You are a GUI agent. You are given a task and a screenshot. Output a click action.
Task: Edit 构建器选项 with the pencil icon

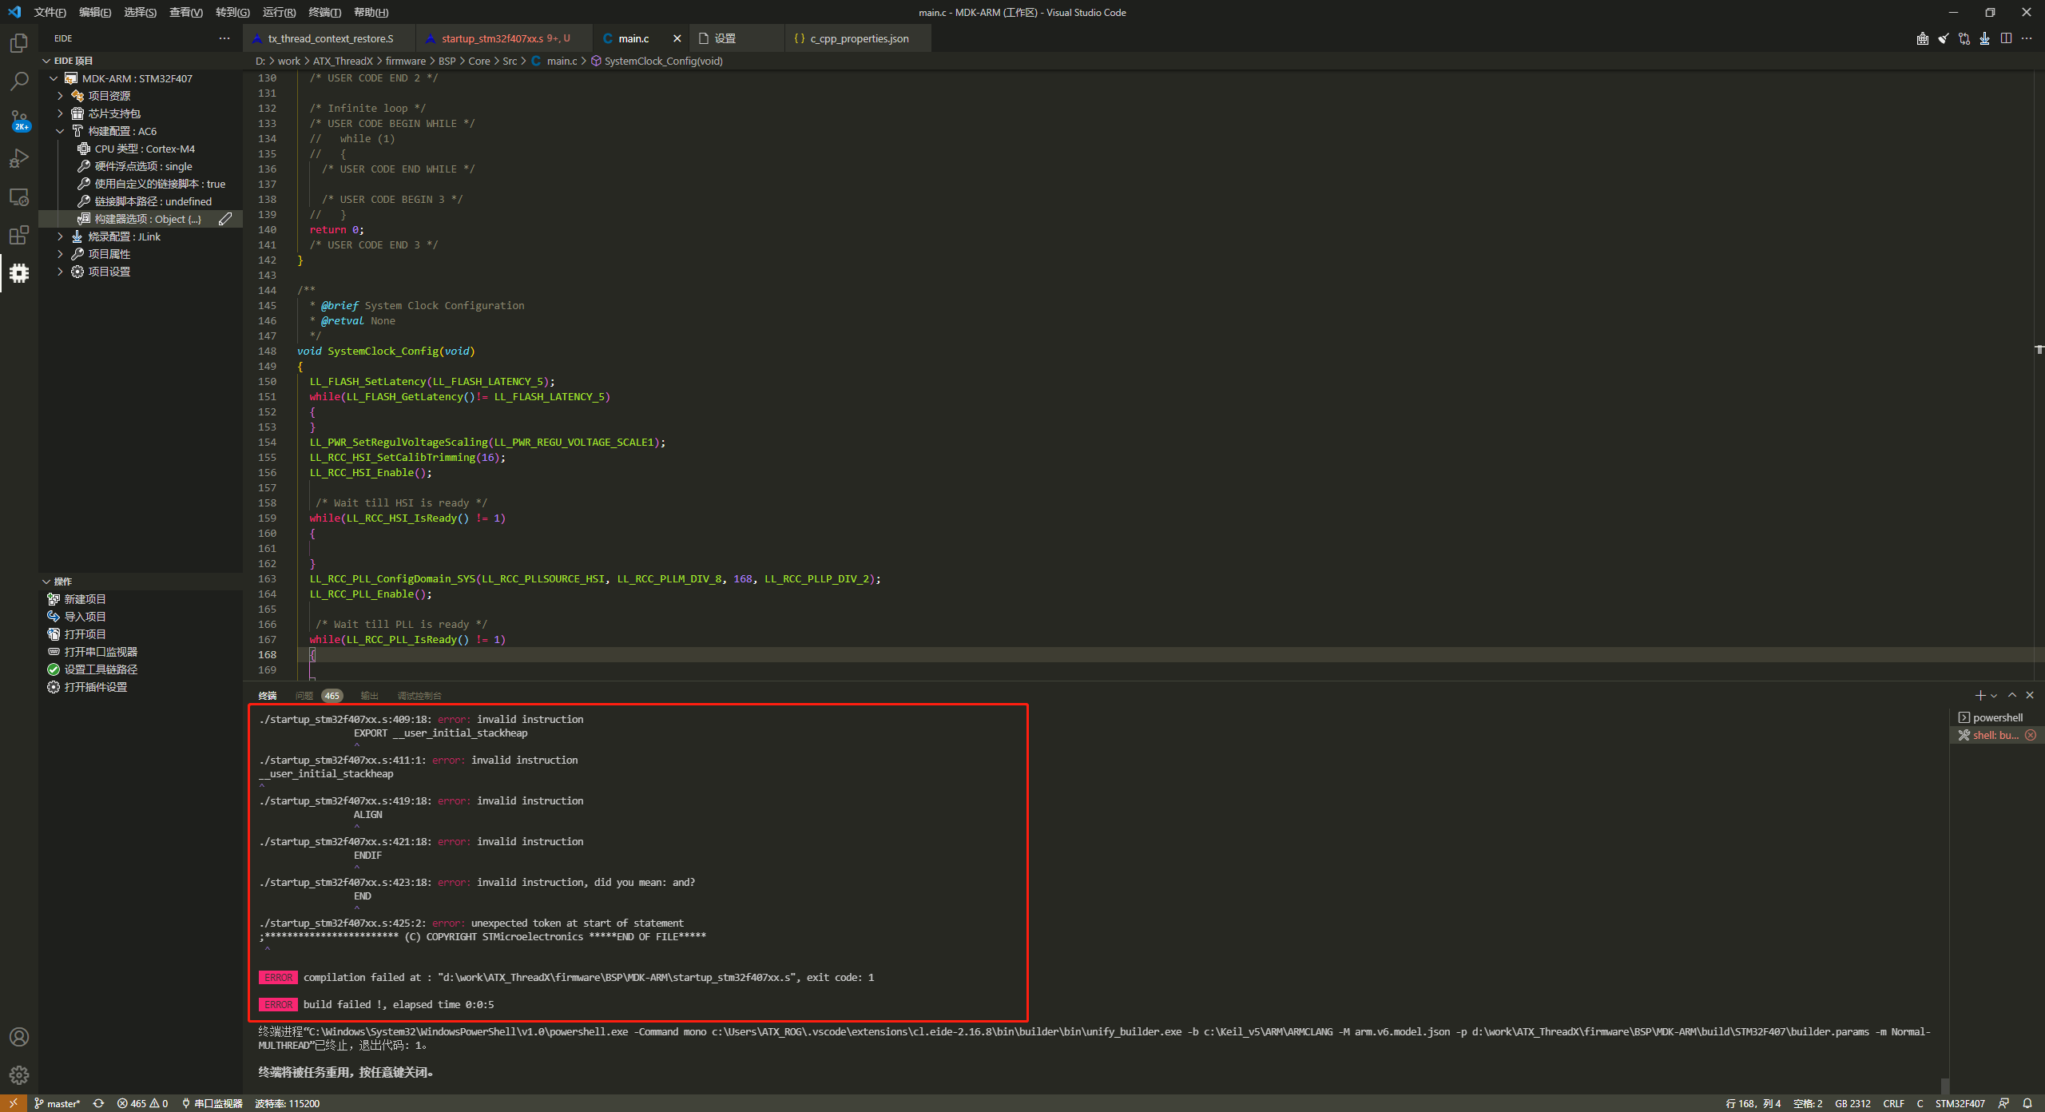coord(225,218)
